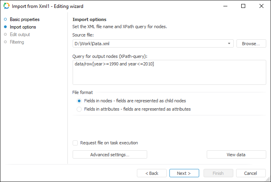
Task: Select Fields in nodes radio option
Action: [x=79, y=101]
